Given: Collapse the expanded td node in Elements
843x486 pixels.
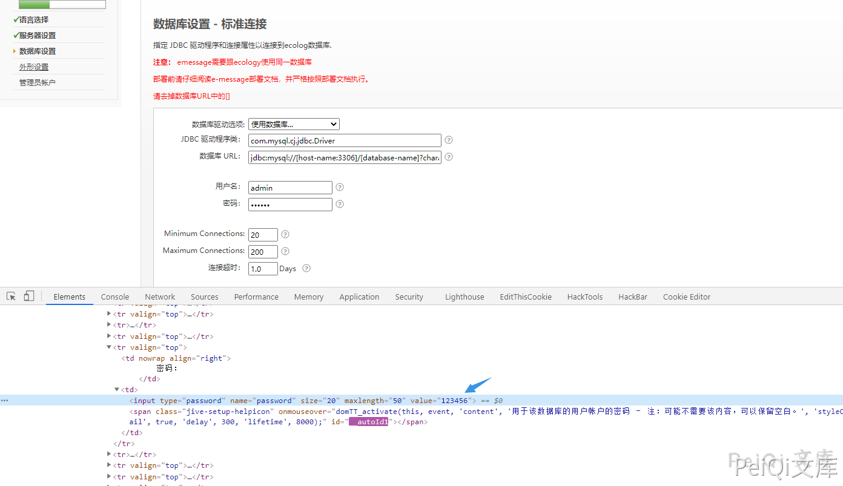Looking at the screenshot, I should click(117, 390).
